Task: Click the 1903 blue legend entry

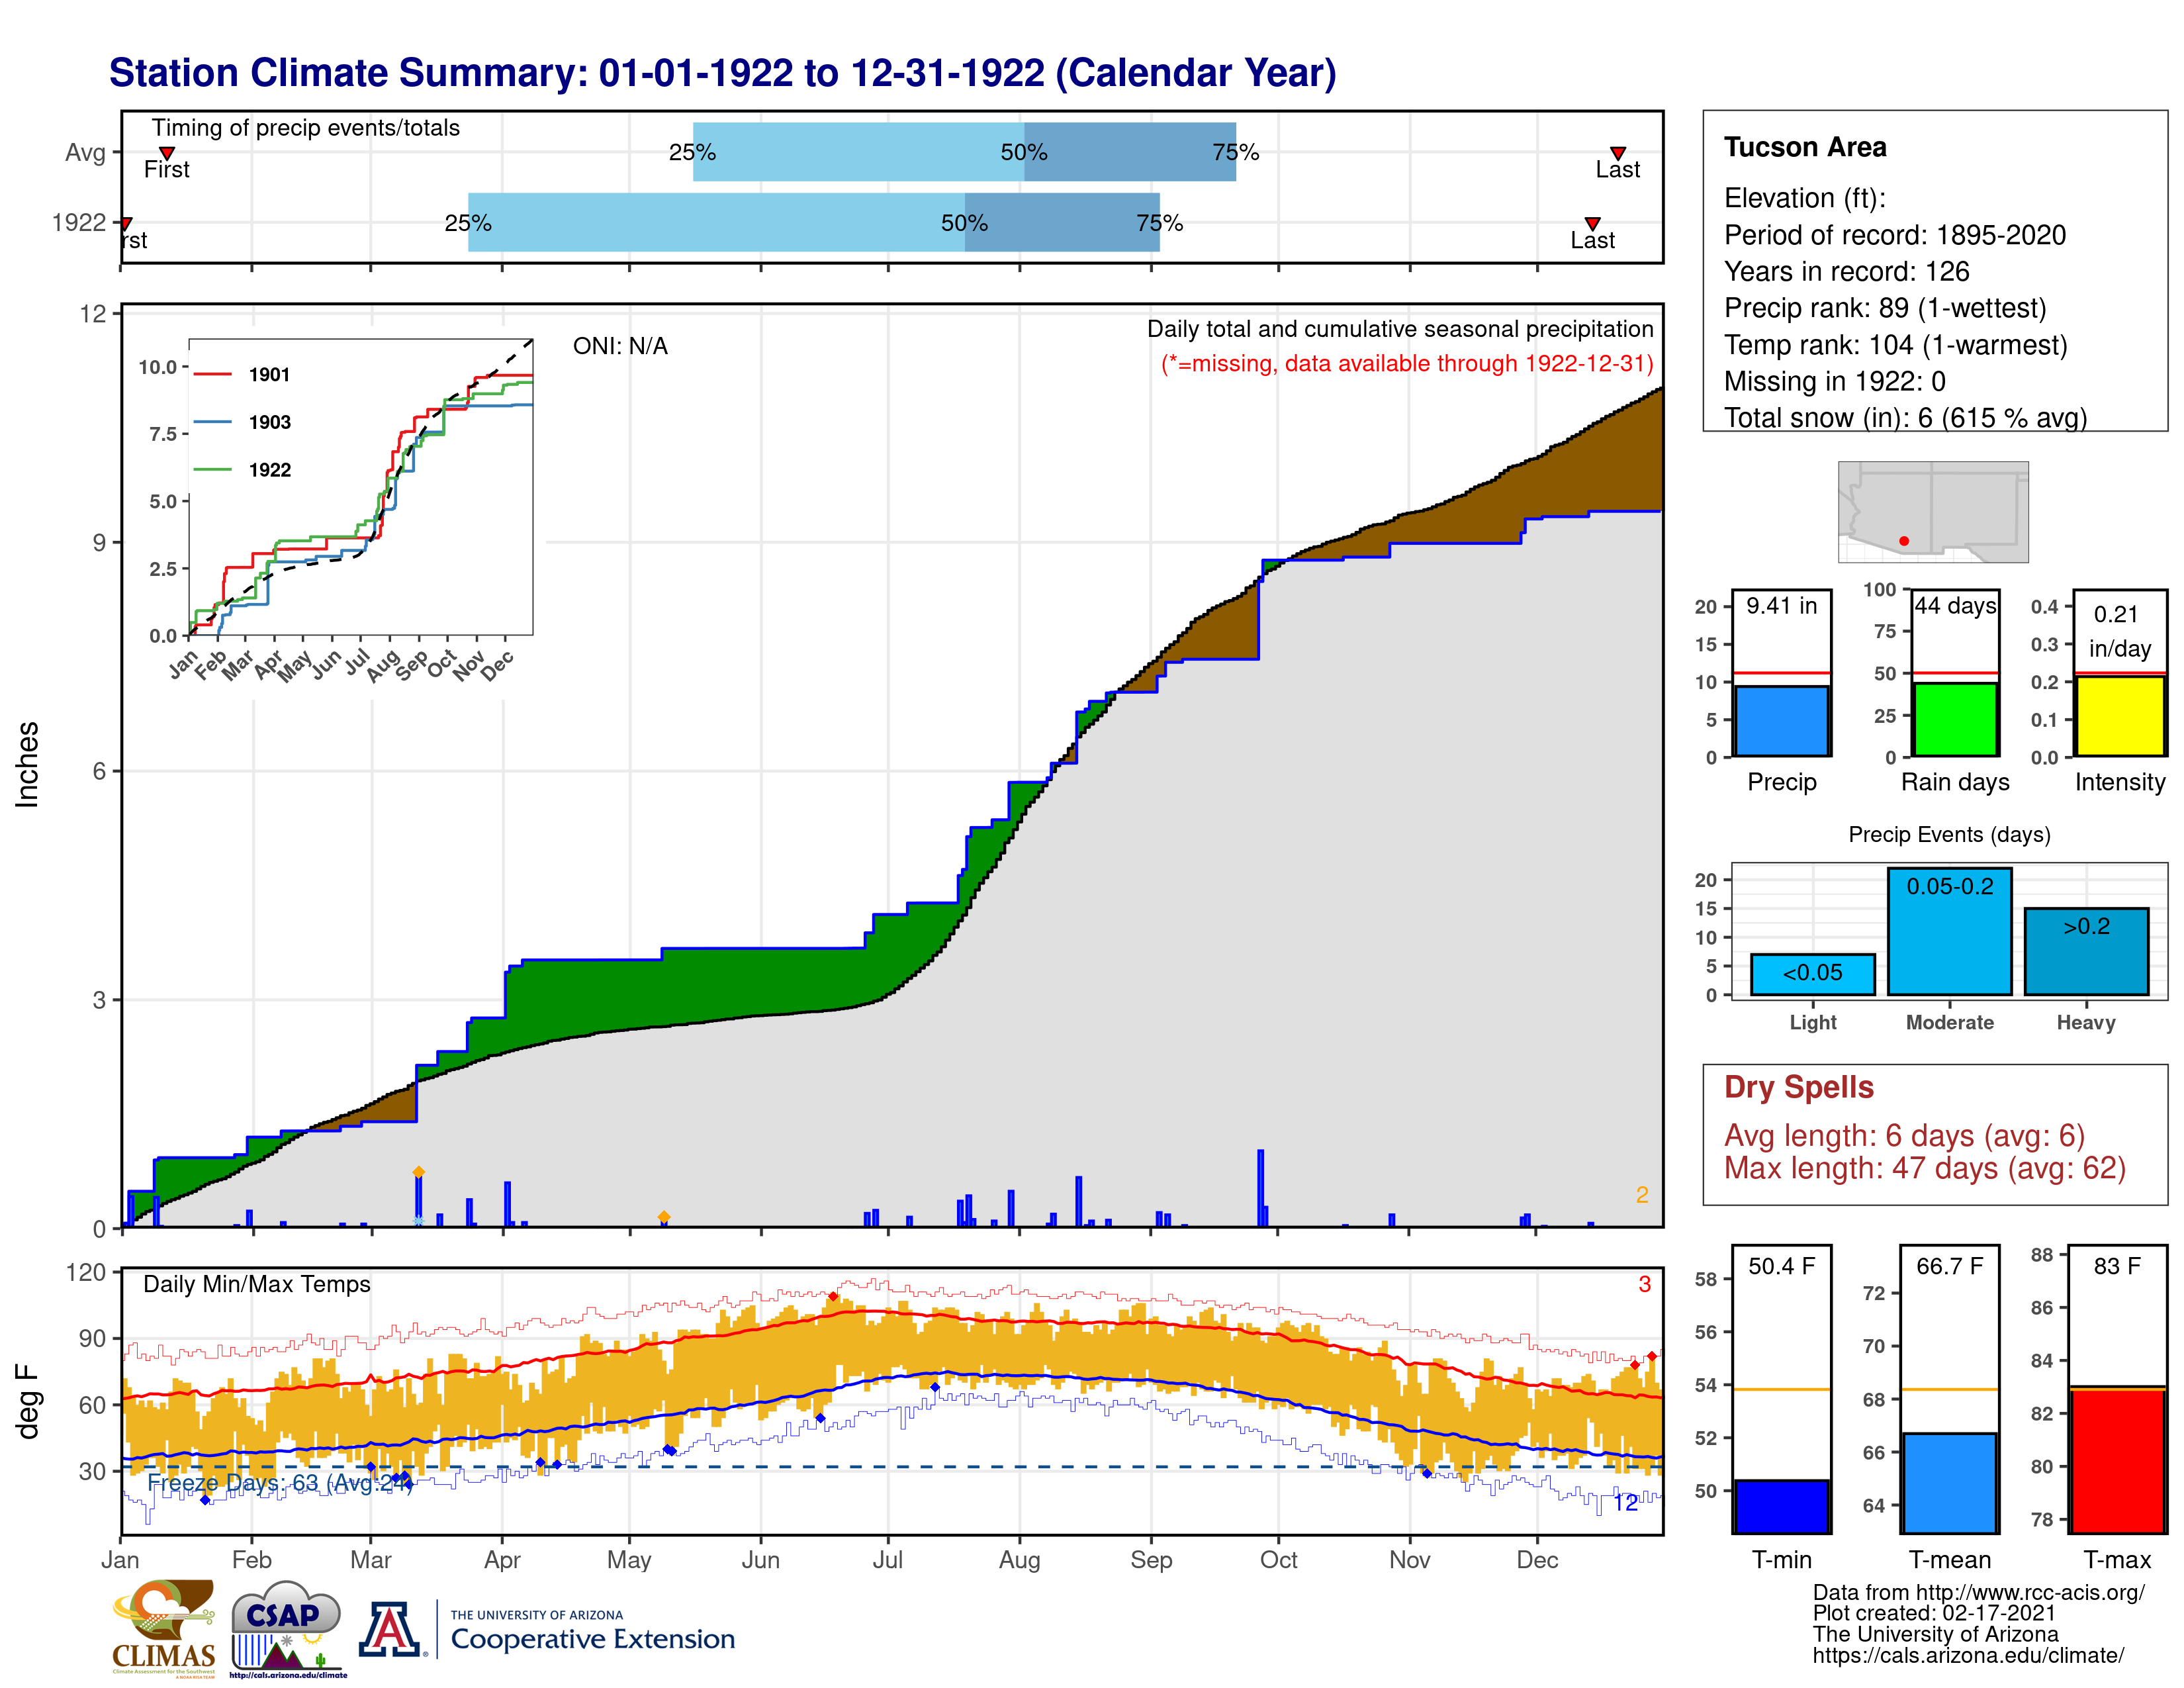Action: pyautogui.click(x=242, y=422)
